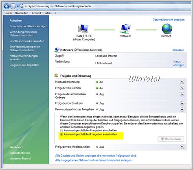Click the control panel icon in the address bar
The image size is (193, 170).
22,6
